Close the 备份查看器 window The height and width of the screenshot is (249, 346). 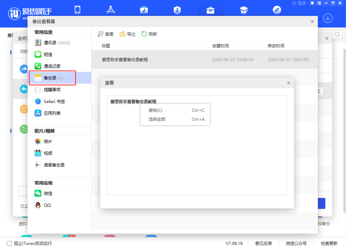[x=312, y=22]
